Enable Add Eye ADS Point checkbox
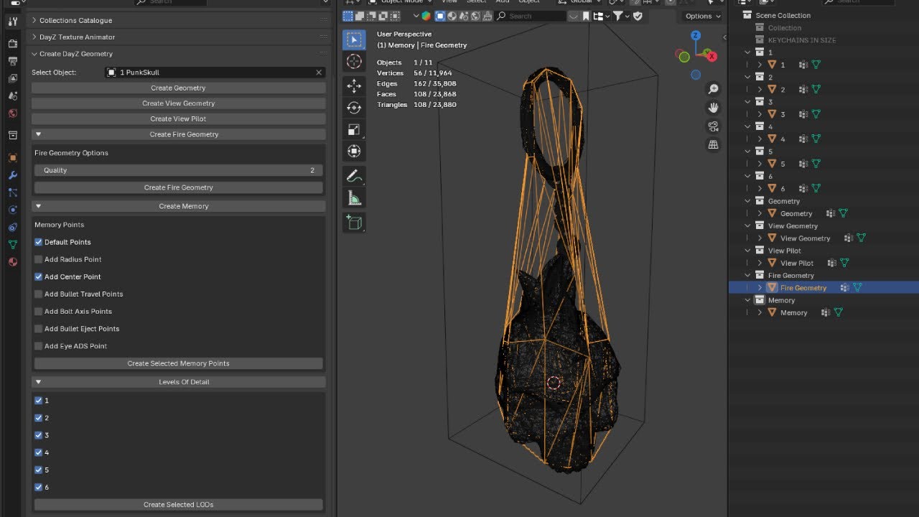 tap(39, 345)
